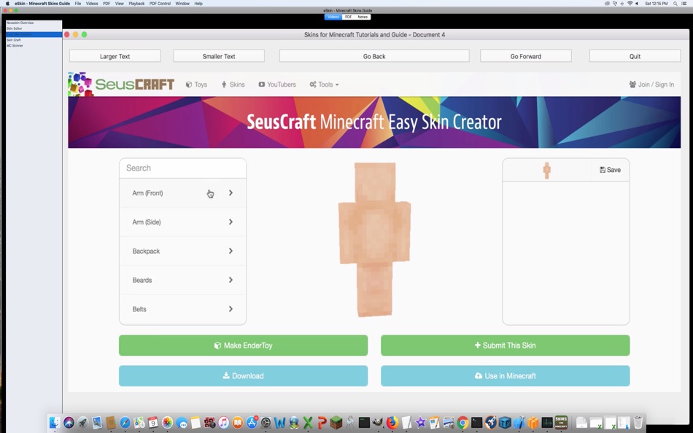Expand the Beards category chevron
This screenshot has height=433, width=693.
231,280
